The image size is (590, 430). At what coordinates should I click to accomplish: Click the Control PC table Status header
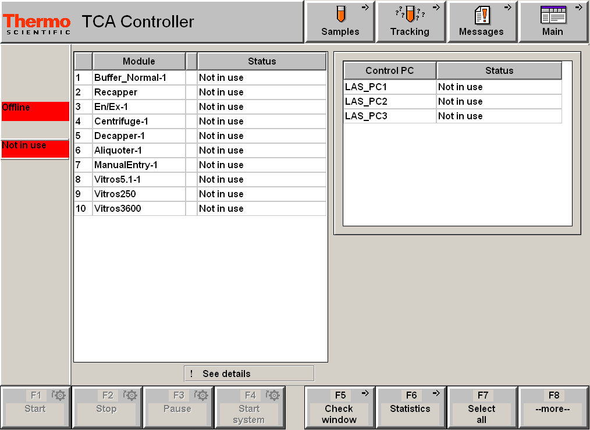click(499, 71)
